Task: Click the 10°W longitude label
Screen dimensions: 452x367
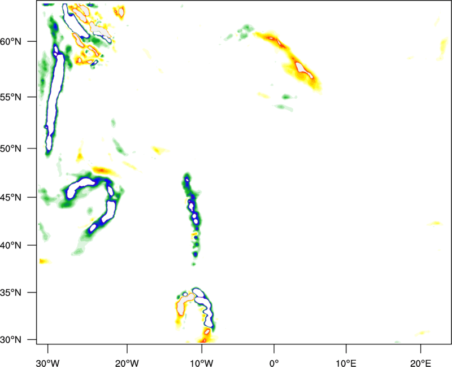Action: [202, 363]
